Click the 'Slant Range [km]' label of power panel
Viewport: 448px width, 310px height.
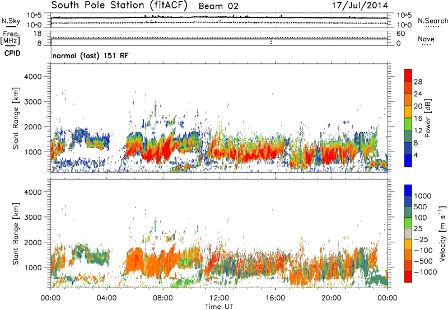[16, 118]
